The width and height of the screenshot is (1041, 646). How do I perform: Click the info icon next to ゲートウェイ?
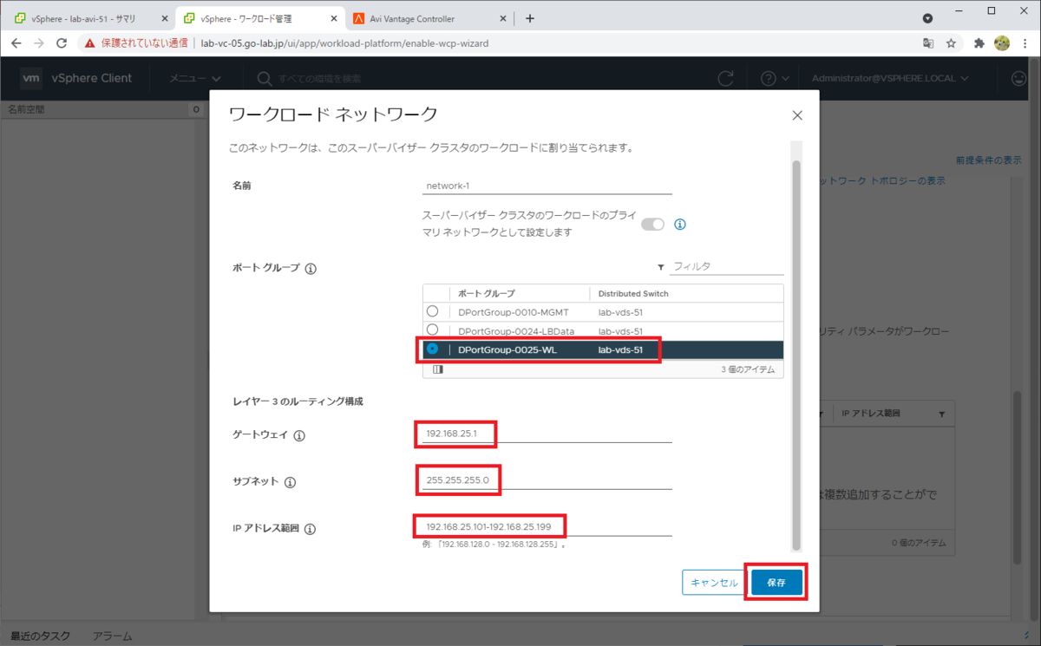298,435
